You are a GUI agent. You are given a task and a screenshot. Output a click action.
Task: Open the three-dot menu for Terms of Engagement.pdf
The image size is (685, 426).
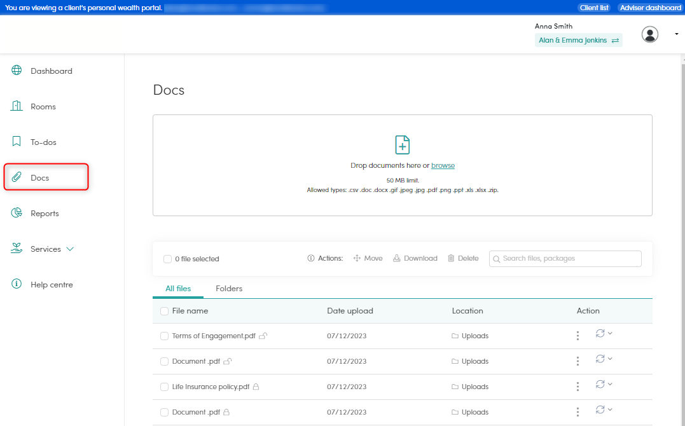tap(578, 336)
